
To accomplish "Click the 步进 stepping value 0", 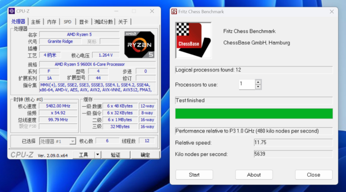I will 145,71.
